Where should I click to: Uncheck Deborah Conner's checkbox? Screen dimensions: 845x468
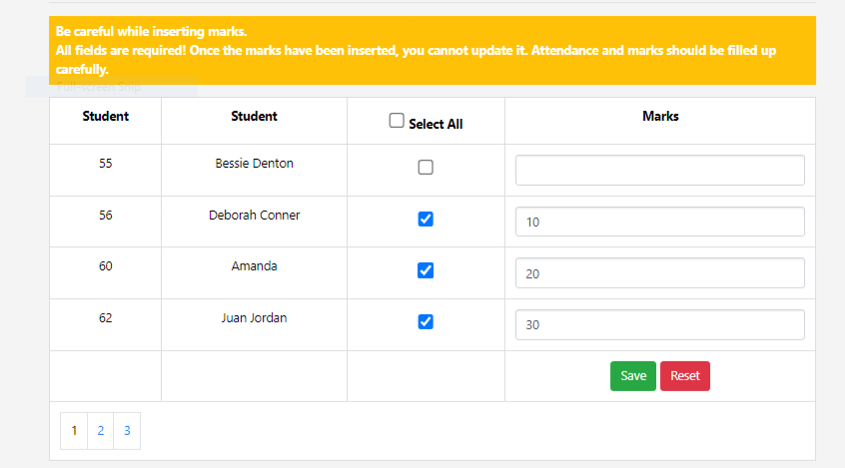pos(425,220)
